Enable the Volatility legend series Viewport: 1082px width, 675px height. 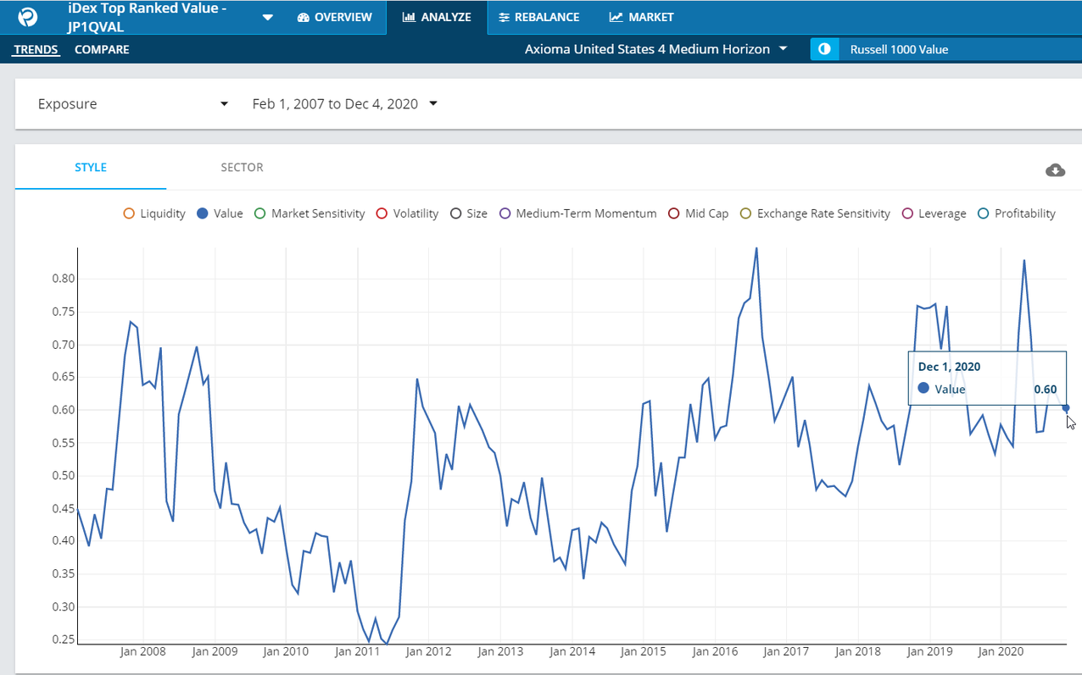(x=406, y=213)
